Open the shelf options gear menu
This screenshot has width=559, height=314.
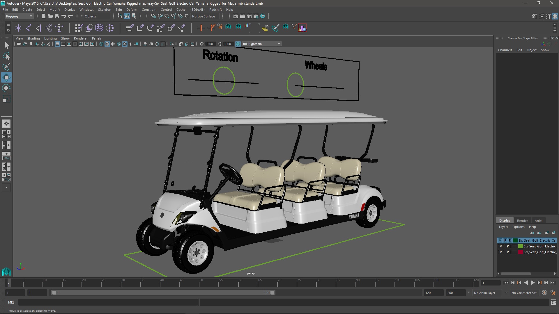pos(8,30)
